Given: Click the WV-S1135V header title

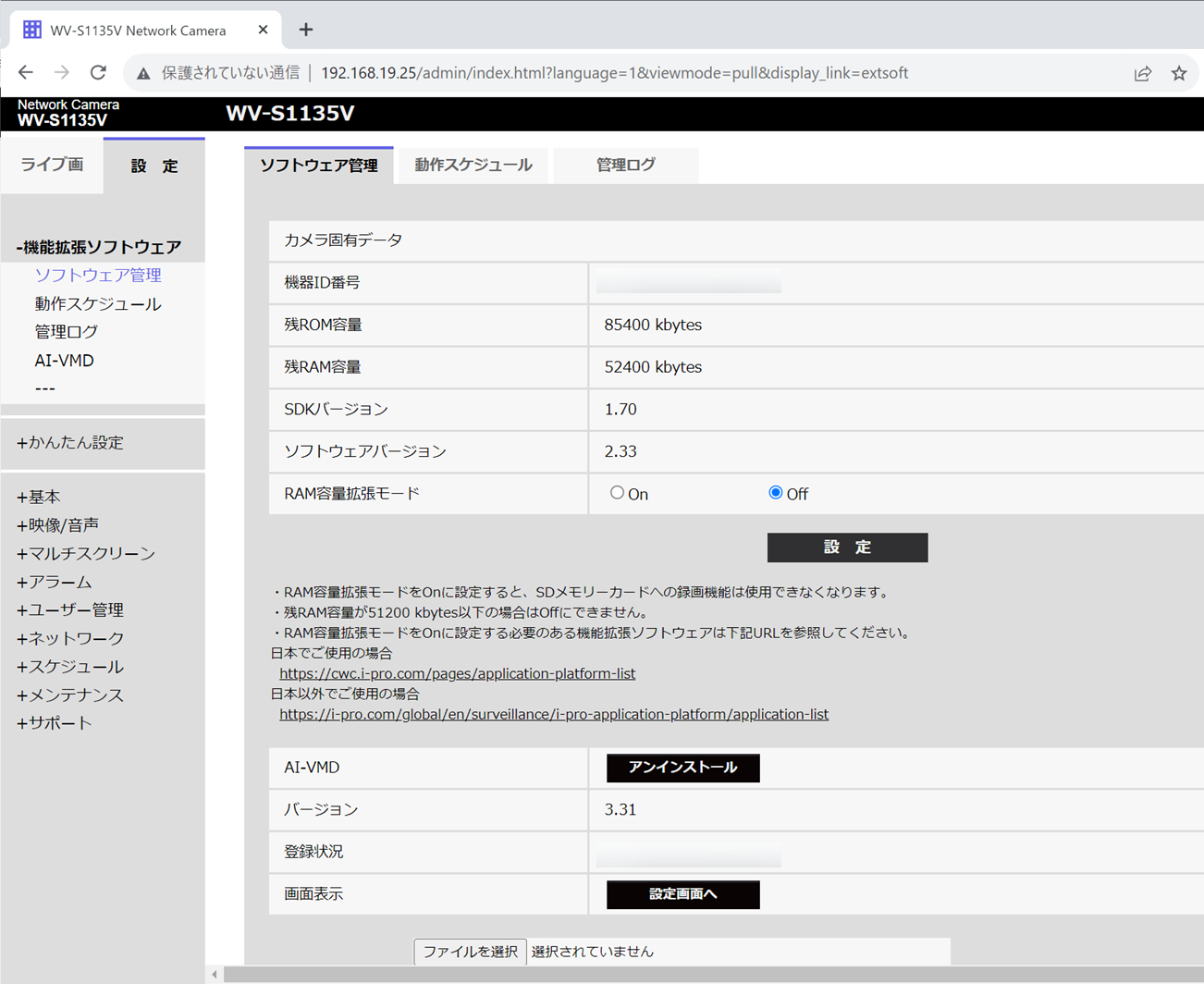Looking at the screenshot, I should [290, 114].
